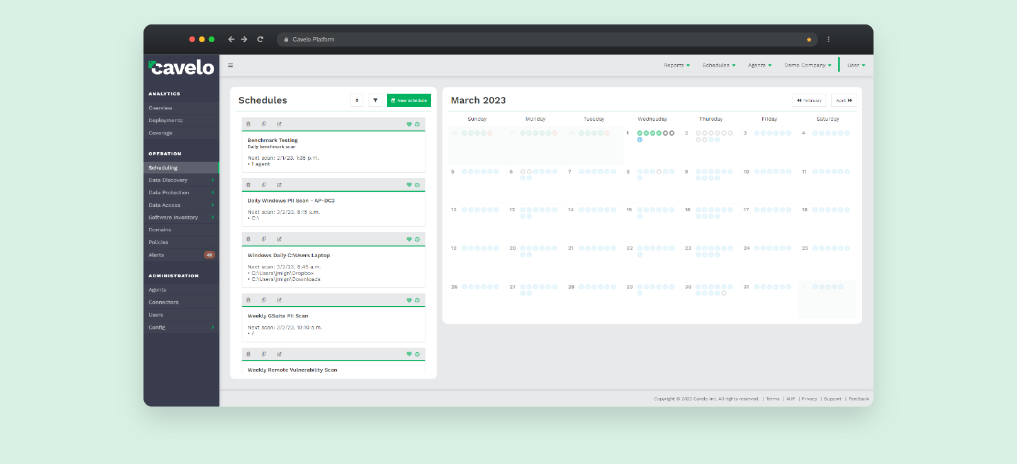1017x464 pixels.
Task: Edit the Weekly Remote Vulnerability Scan schedule
Action: 279,354
